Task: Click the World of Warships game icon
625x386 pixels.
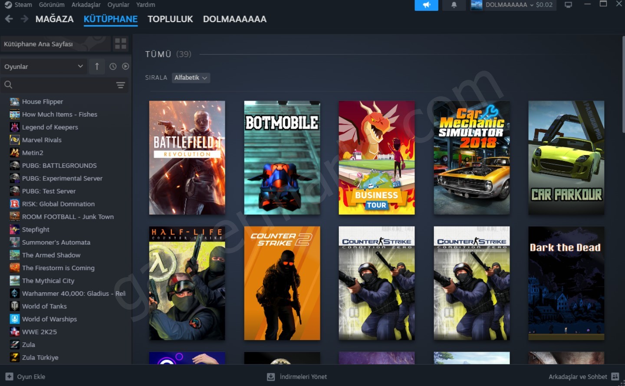Action: tap(15, 319)
